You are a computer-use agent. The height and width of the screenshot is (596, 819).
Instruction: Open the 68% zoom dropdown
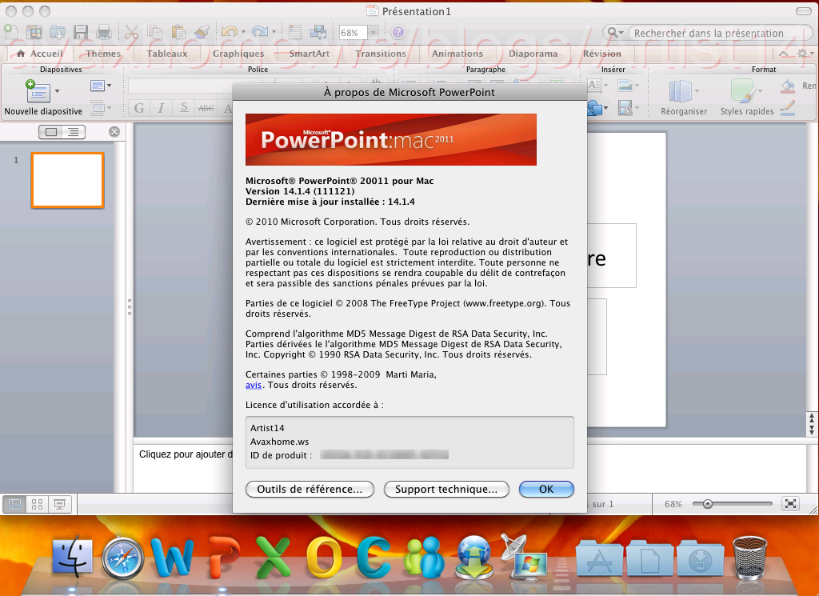click(x=373, y=33)
